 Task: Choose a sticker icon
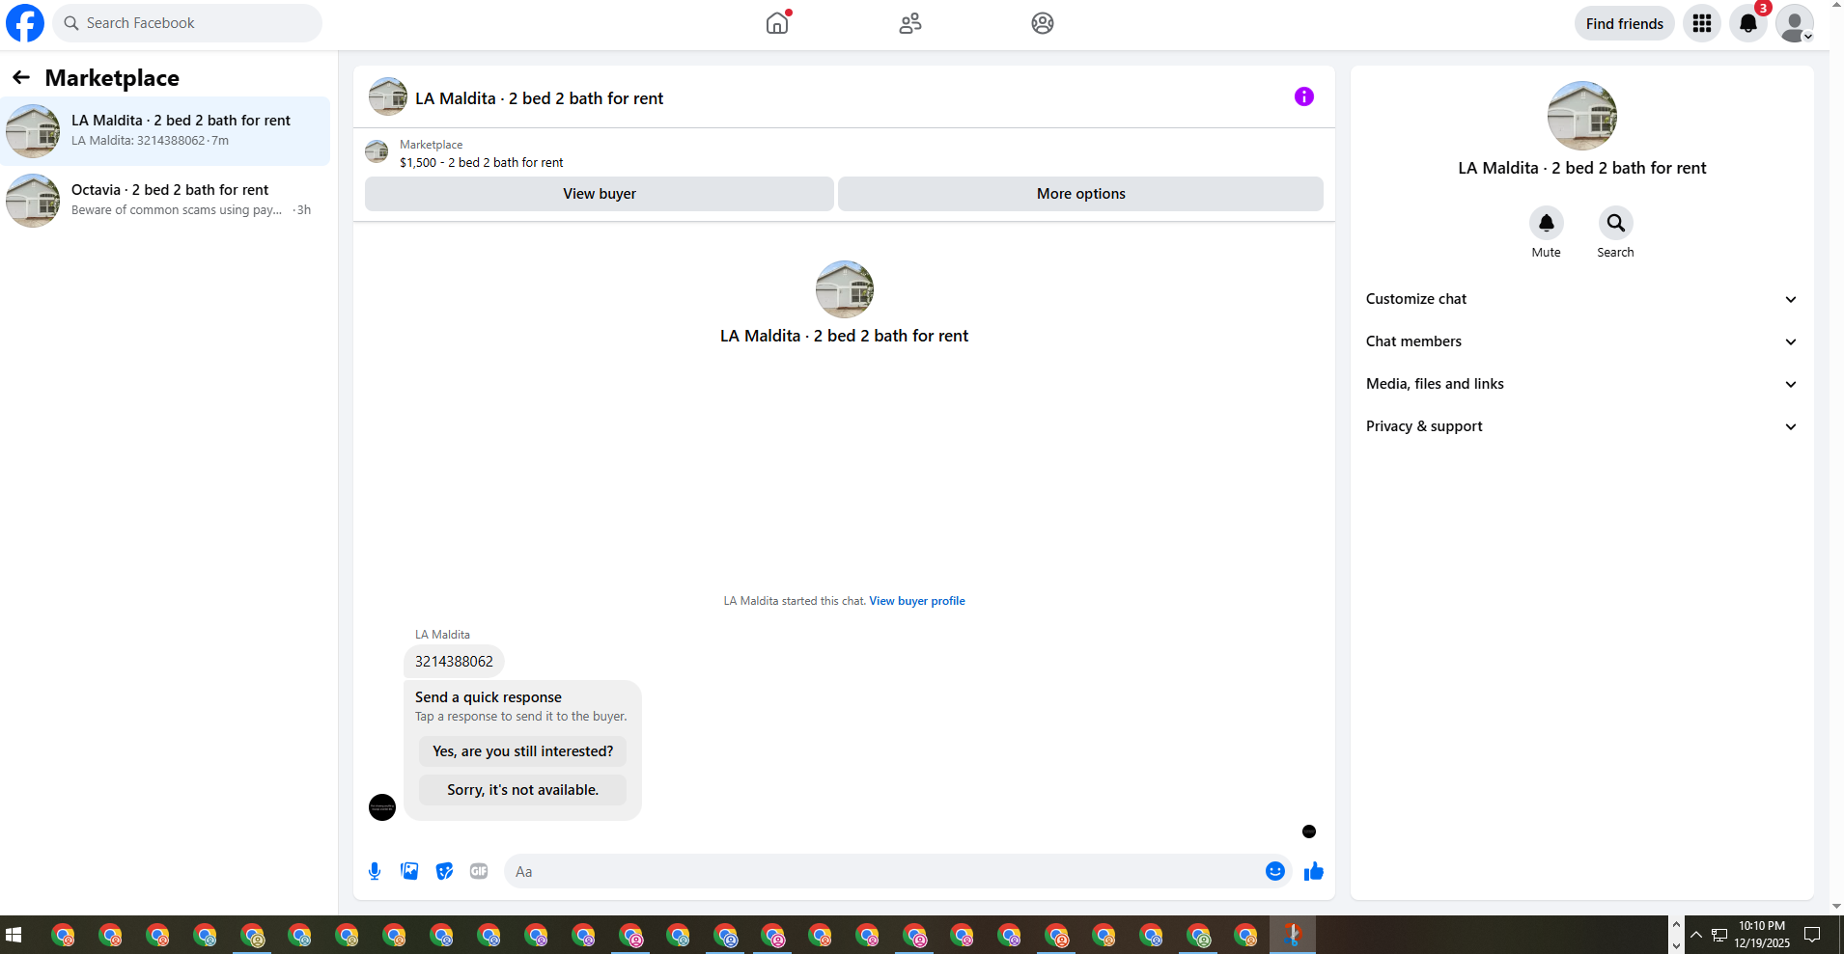point(444,871)
